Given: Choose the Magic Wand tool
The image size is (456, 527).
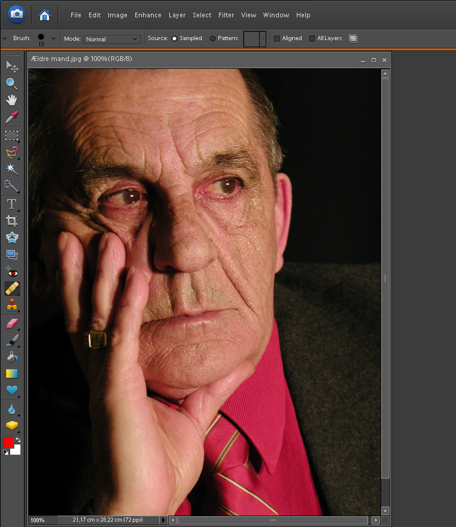Looking at the screenshot, I should click(11, 169).
